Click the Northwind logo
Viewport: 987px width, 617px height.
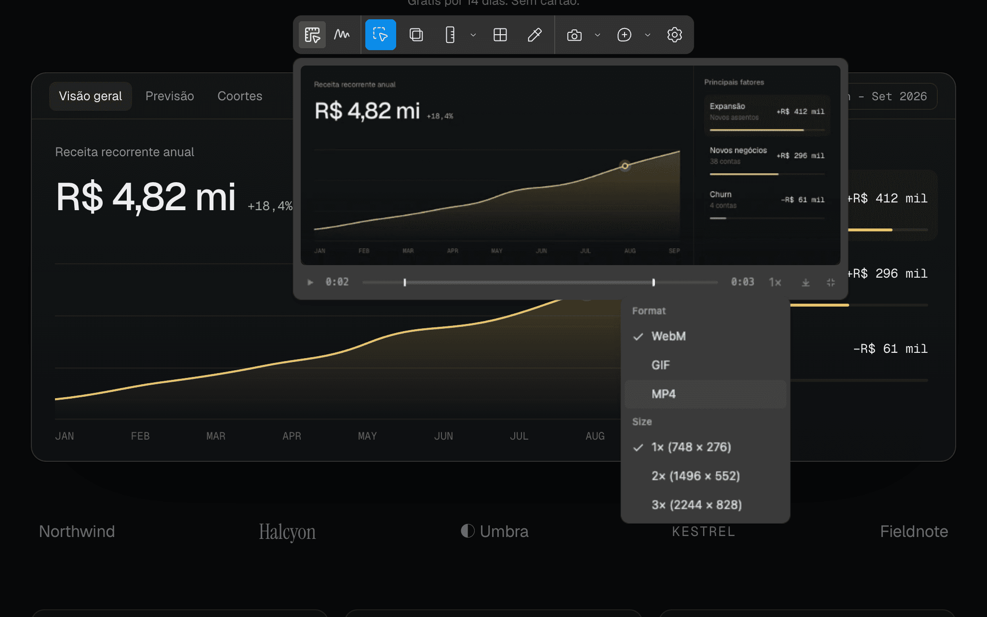[x=77, y=531]
